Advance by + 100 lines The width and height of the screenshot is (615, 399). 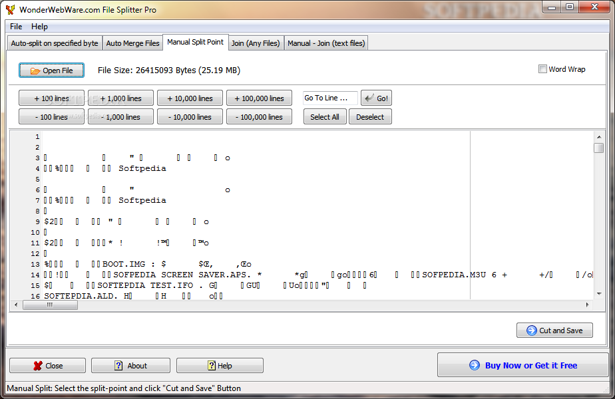(x=51, y=98)
